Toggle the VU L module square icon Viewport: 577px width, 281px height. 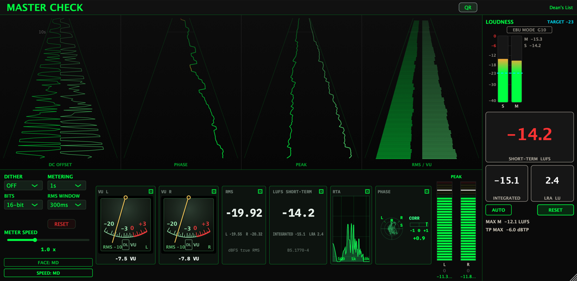(151, 191)
